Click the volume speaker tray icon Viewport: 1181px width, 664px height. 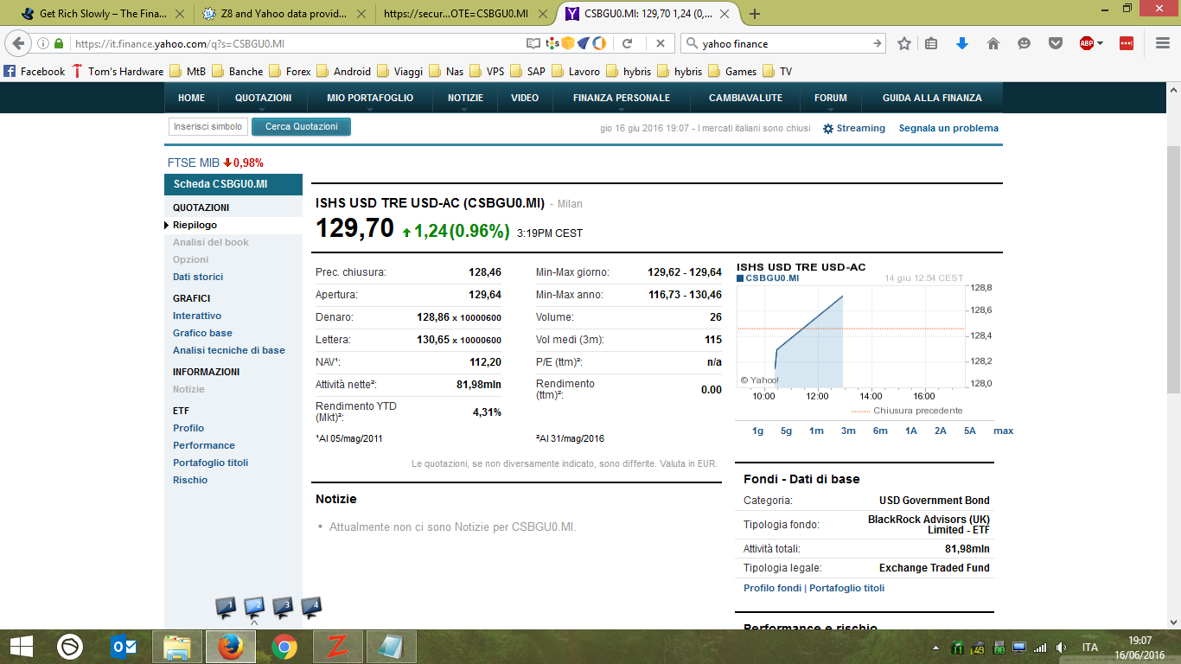coord(1062,648)
